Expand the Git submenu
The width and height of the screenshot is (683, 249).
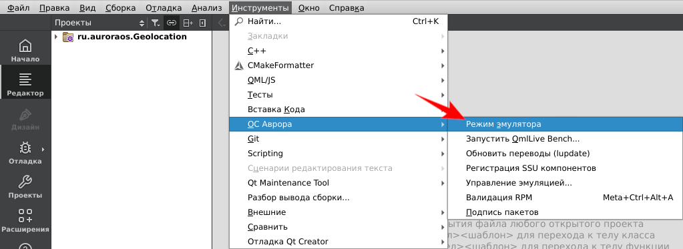click(338, 139)
